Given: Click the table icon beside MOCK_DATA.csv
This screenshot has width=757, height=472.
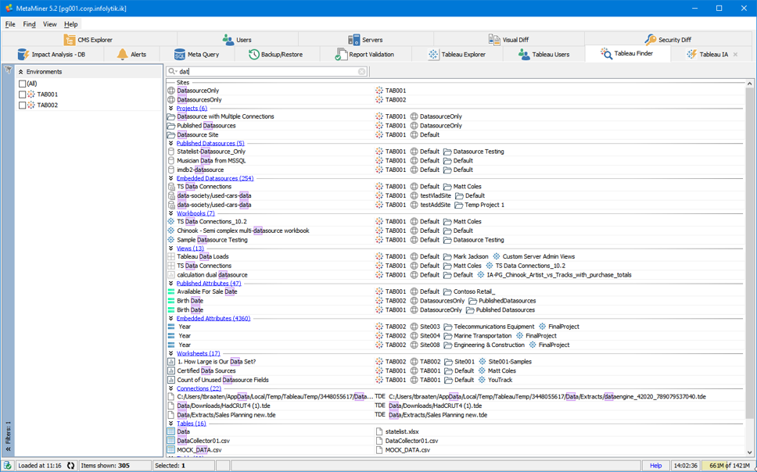Looking at the screenshot, I should (x=171, y=449).
